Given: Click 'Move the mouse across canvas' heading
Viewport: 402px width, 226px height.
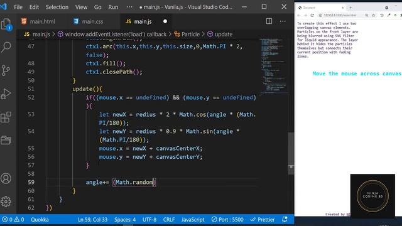Looking at the screenshot, I should [357, 73].
